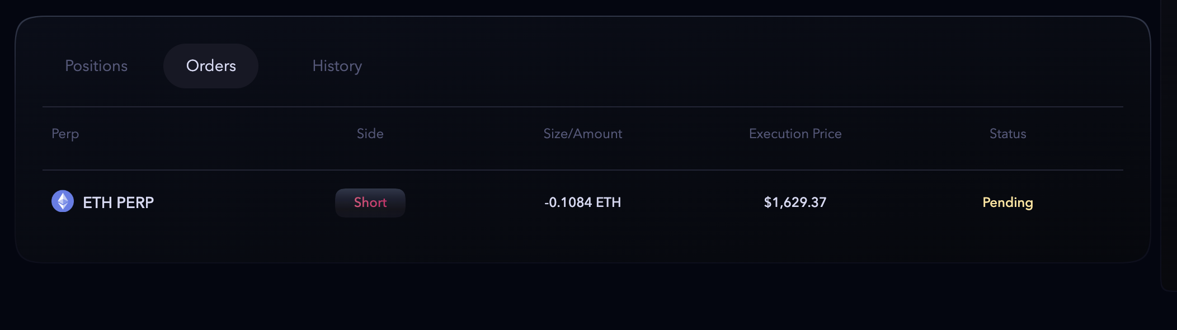Open the ETH PERP market name

pos(118,202)
